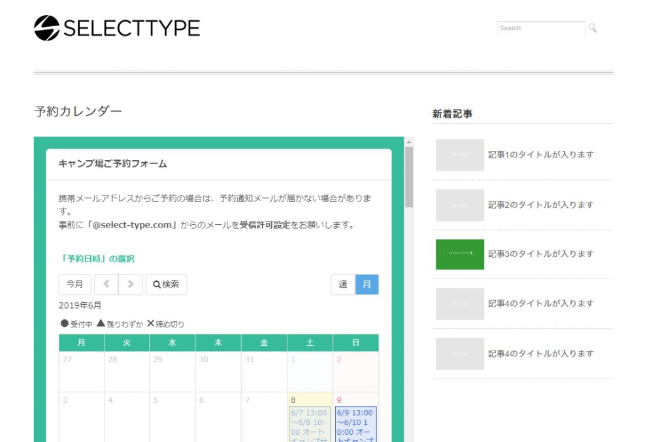Viewport: 669px width, 442px height.
Task: Click the 検索 search button
Action: point(166,284)
